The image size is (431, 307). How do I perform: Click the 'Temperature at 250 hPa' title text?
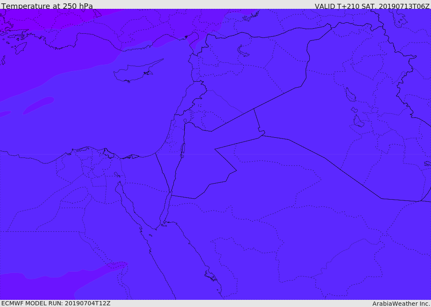tap(47, 6)
